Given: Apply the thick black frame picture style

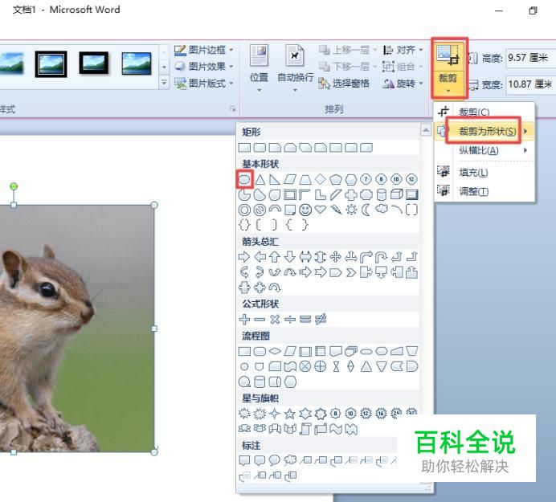Looking at the screenshot, I should point(94,63).
